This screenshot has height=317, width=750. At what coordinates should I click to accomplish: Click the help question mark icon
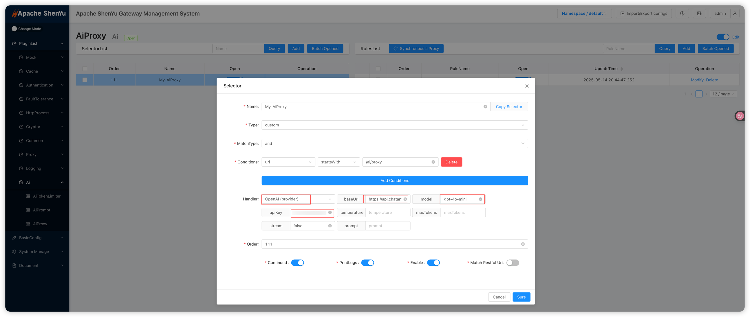pos(682,13)
